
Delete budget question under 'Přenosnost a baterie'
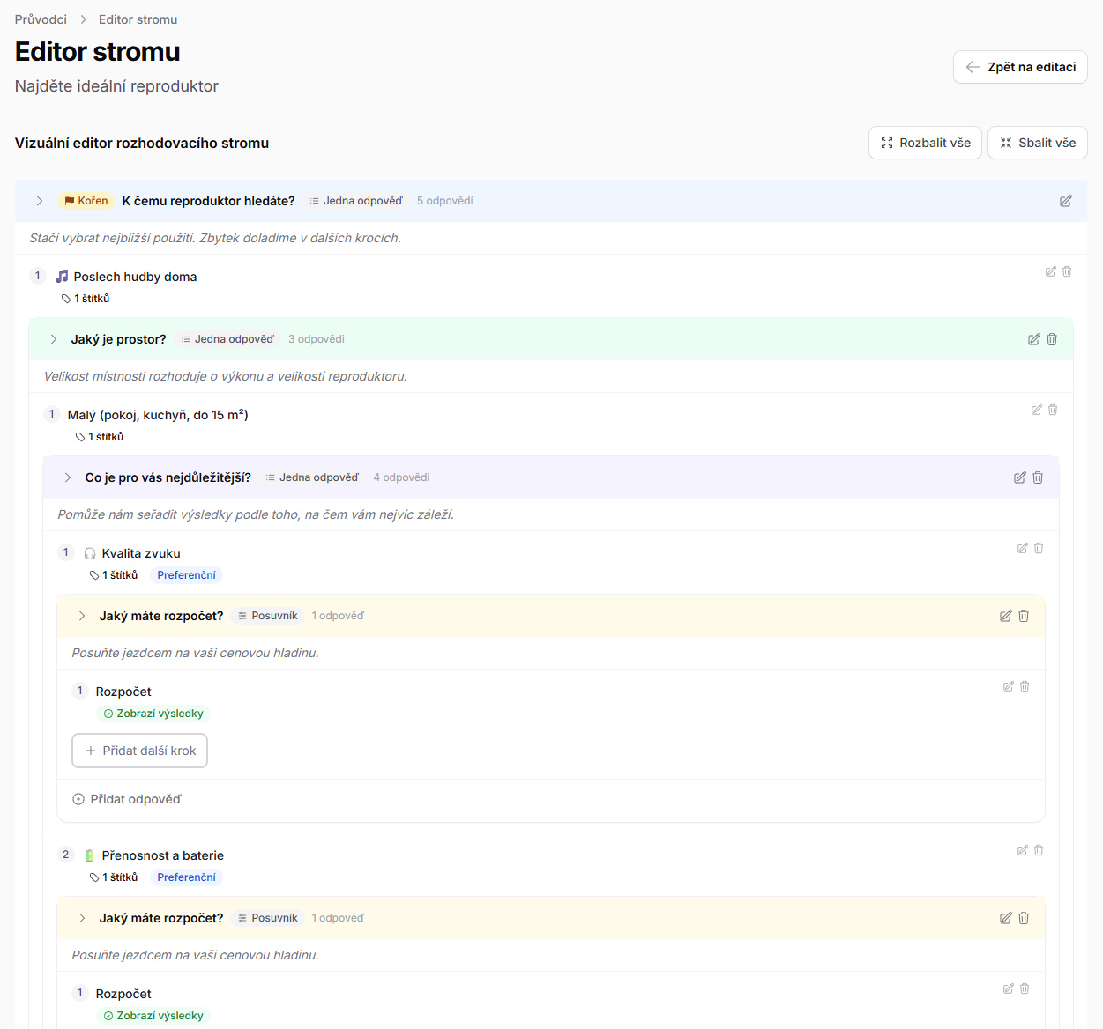click(1024, 918)
